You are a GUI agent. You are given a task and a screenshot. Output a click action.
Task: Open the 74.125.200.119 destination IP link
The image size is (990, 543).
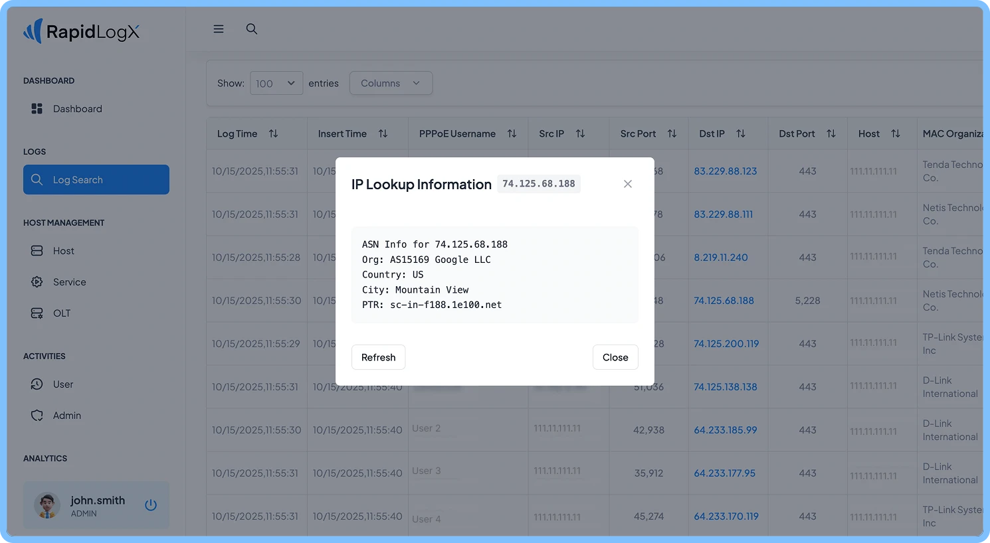click(x=726, y=344)
